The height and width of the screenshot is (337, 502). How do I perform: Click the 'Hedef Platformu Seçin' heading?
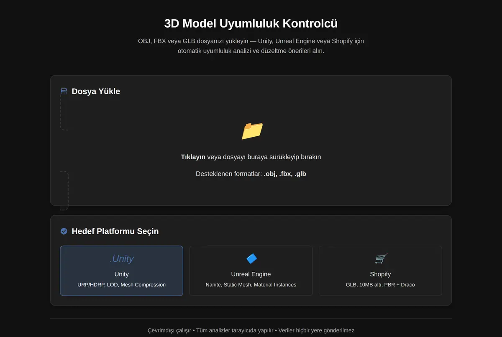click(115, 231)
